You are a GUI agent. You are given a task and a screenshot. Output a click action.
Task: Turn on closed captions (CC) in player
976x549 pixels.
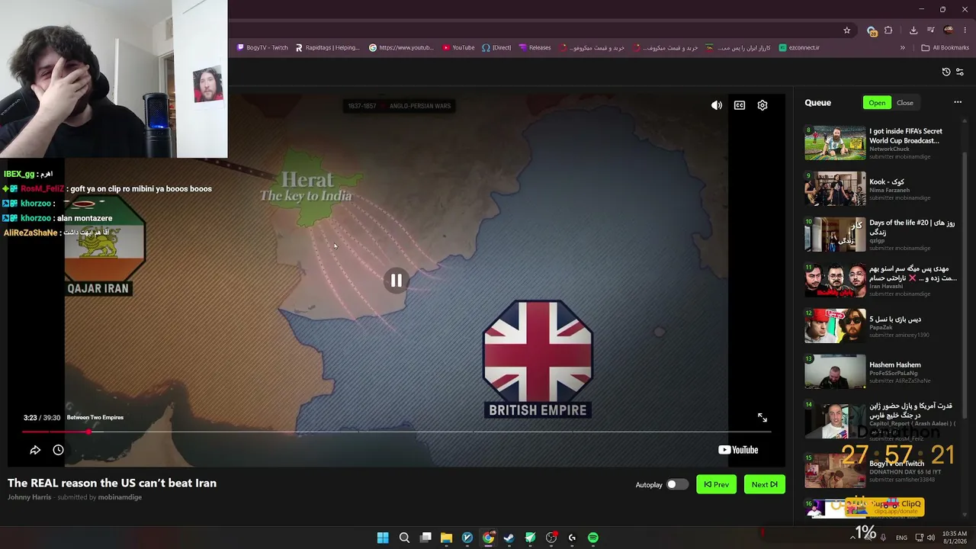coord(740,105)
